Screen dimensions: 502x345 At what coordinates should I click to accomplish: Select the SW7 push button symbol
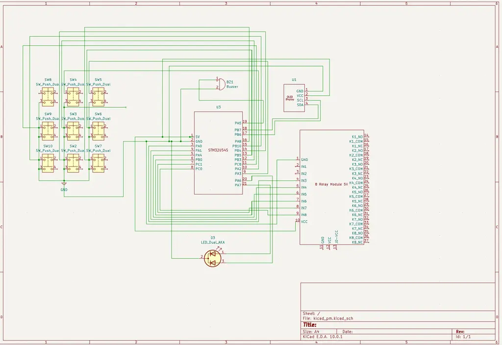pos(98,163)
